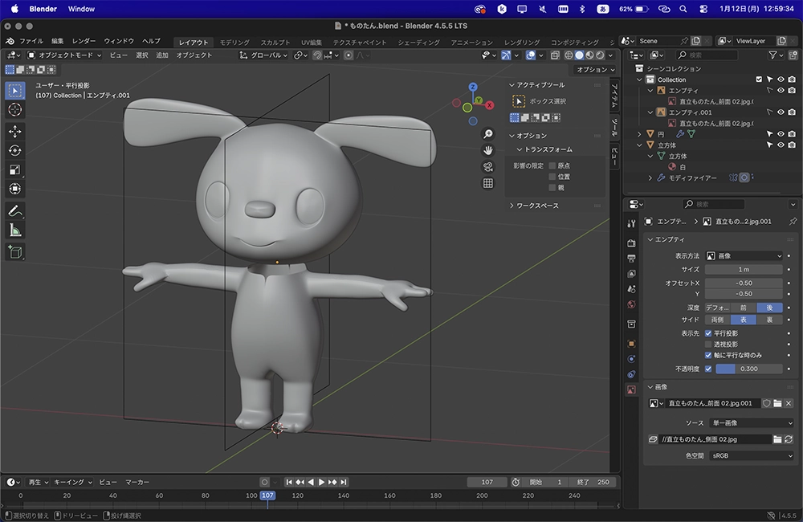803x522 pixels.
Task: Enable the 透視投影 checkbox
Action: click(708, 344)
